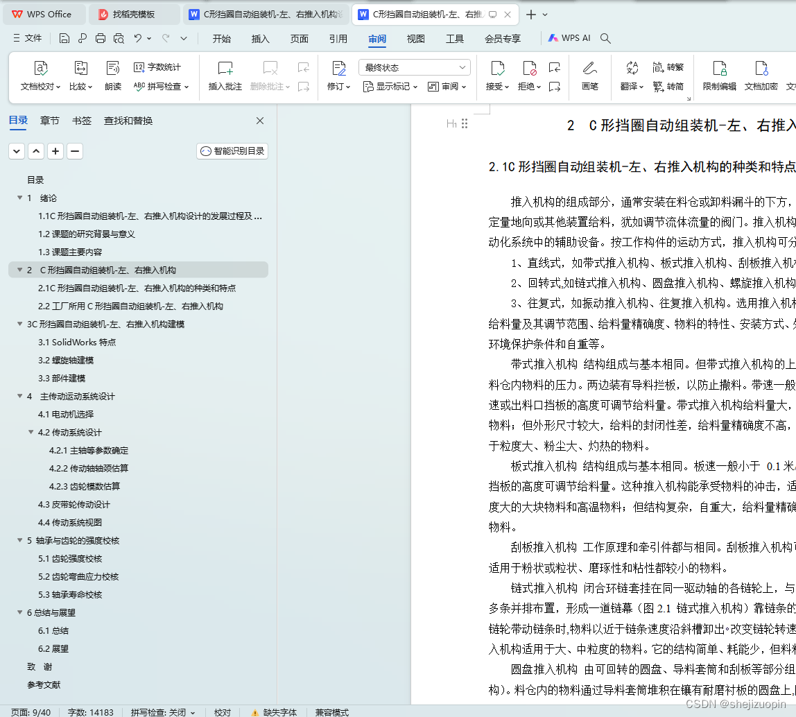Image resolution: width=796 pixels, height=717 pixels.
Task: Click the Undo arrow icon
Action: point(137,38)
